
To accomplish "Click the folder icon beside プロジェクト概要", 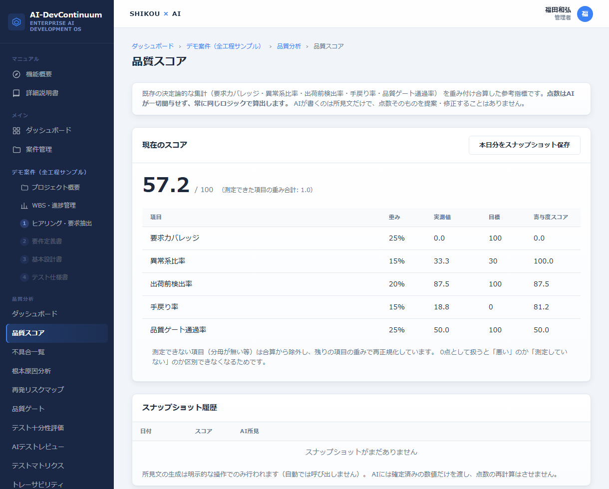I will (24, 188).
